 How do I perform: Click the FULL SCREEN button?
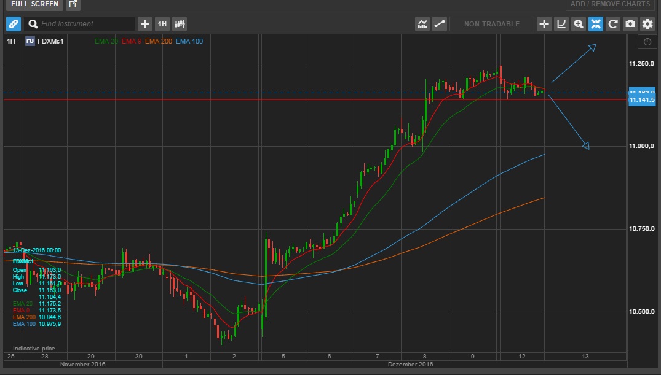point(34,4)
